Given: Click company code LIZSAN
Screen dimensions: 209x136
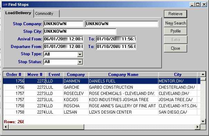Looking at the screenshot, I should pos(70,112).
